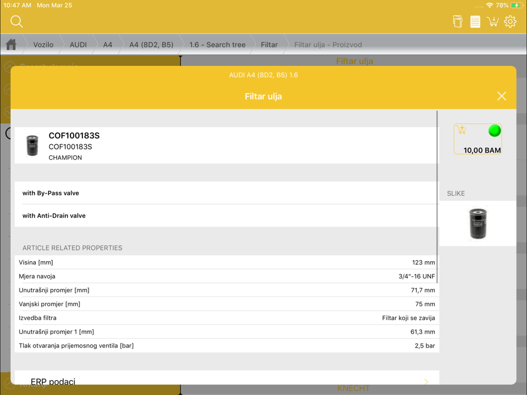Open oil filter image under SLIKE

[477, 224]
